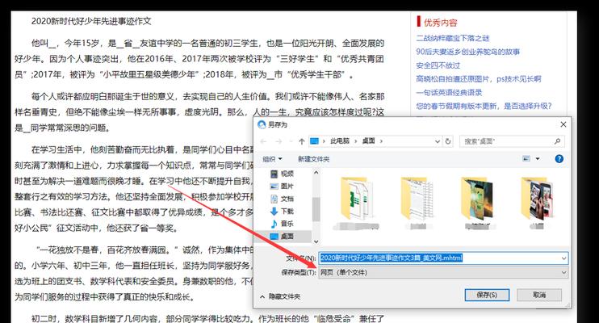Viewport: 599px width, 323px height.
Task: Click the article title 2020新时代好少年先进事迹作文
Action: point(91,21)
